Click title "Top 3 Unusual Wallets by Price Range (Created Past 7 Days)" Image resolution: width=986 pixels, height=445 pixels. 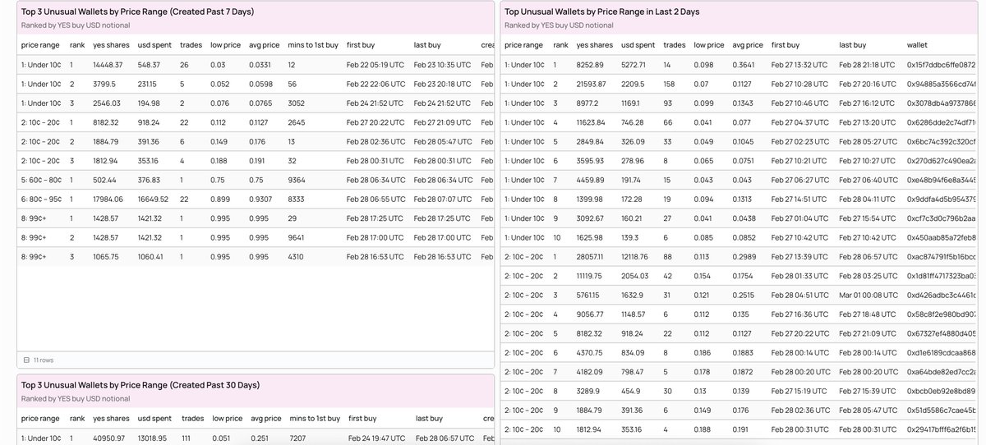(137, 11)
